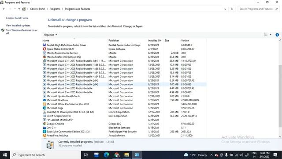This screenshot has width=282, height=159.
Task: Click the ENG language indicator
Action: [x=254, y=153]
